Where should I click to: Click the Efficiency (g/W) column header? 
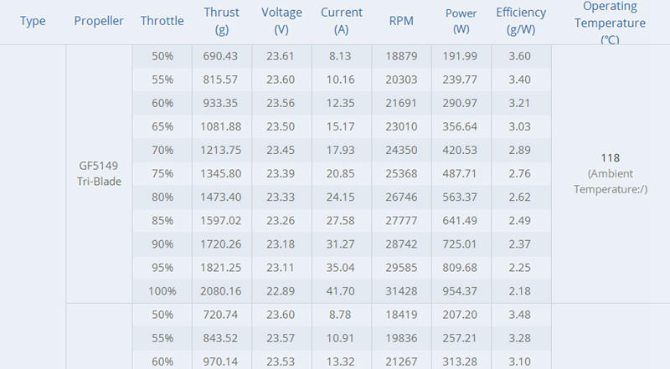[x=523, y=21]
